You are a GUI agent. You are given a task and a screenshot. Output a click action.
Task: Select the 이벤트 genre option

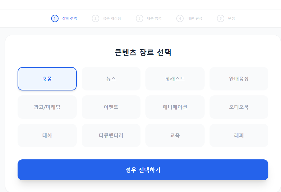[x=111, y=107]
